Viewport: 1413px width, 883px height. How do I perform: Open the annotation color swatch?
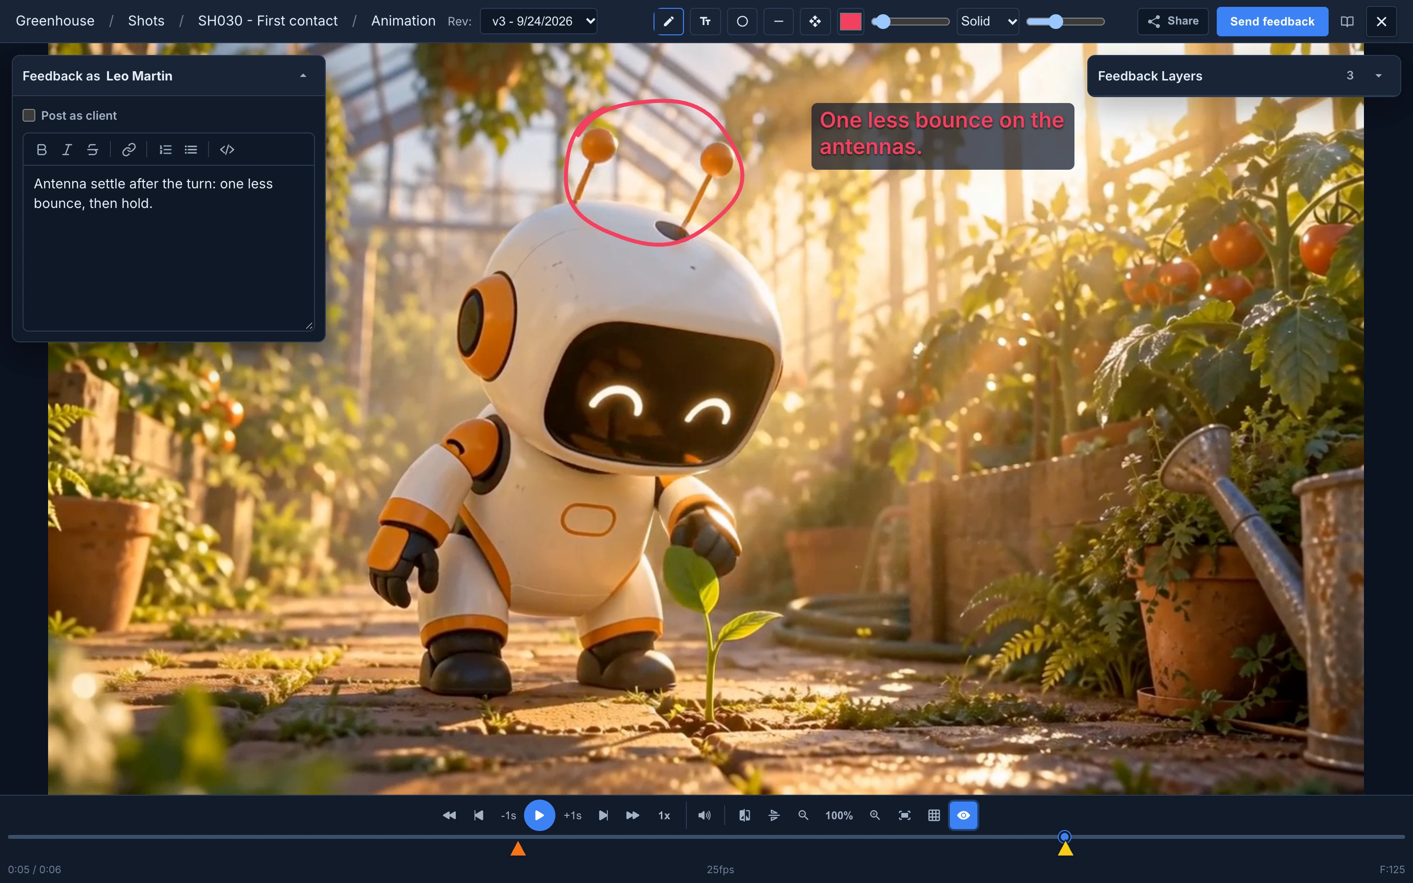(x=851, y=22)
